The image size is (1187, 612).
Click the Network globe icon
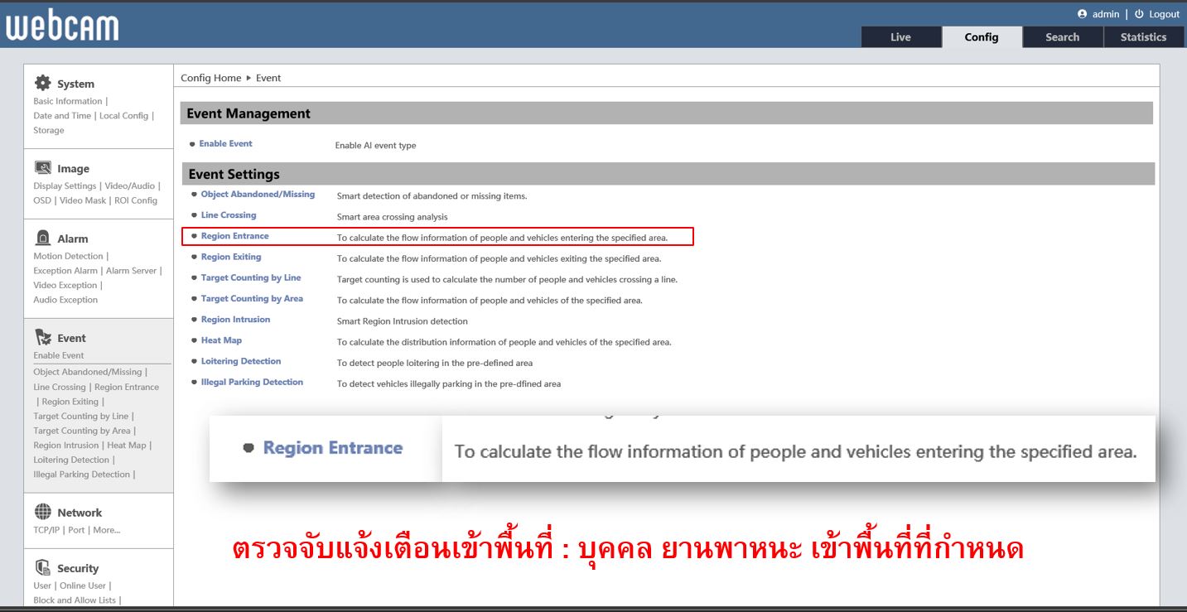point(42,512)
